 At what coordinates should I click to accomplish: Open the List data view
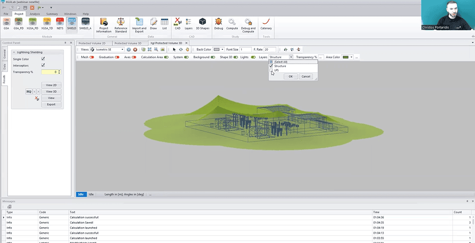click(x=164, y=24)
